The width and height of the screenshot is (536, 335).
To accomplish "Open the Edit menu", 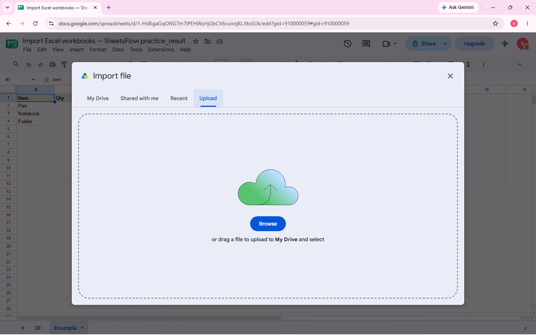I will tap(42, 50).
